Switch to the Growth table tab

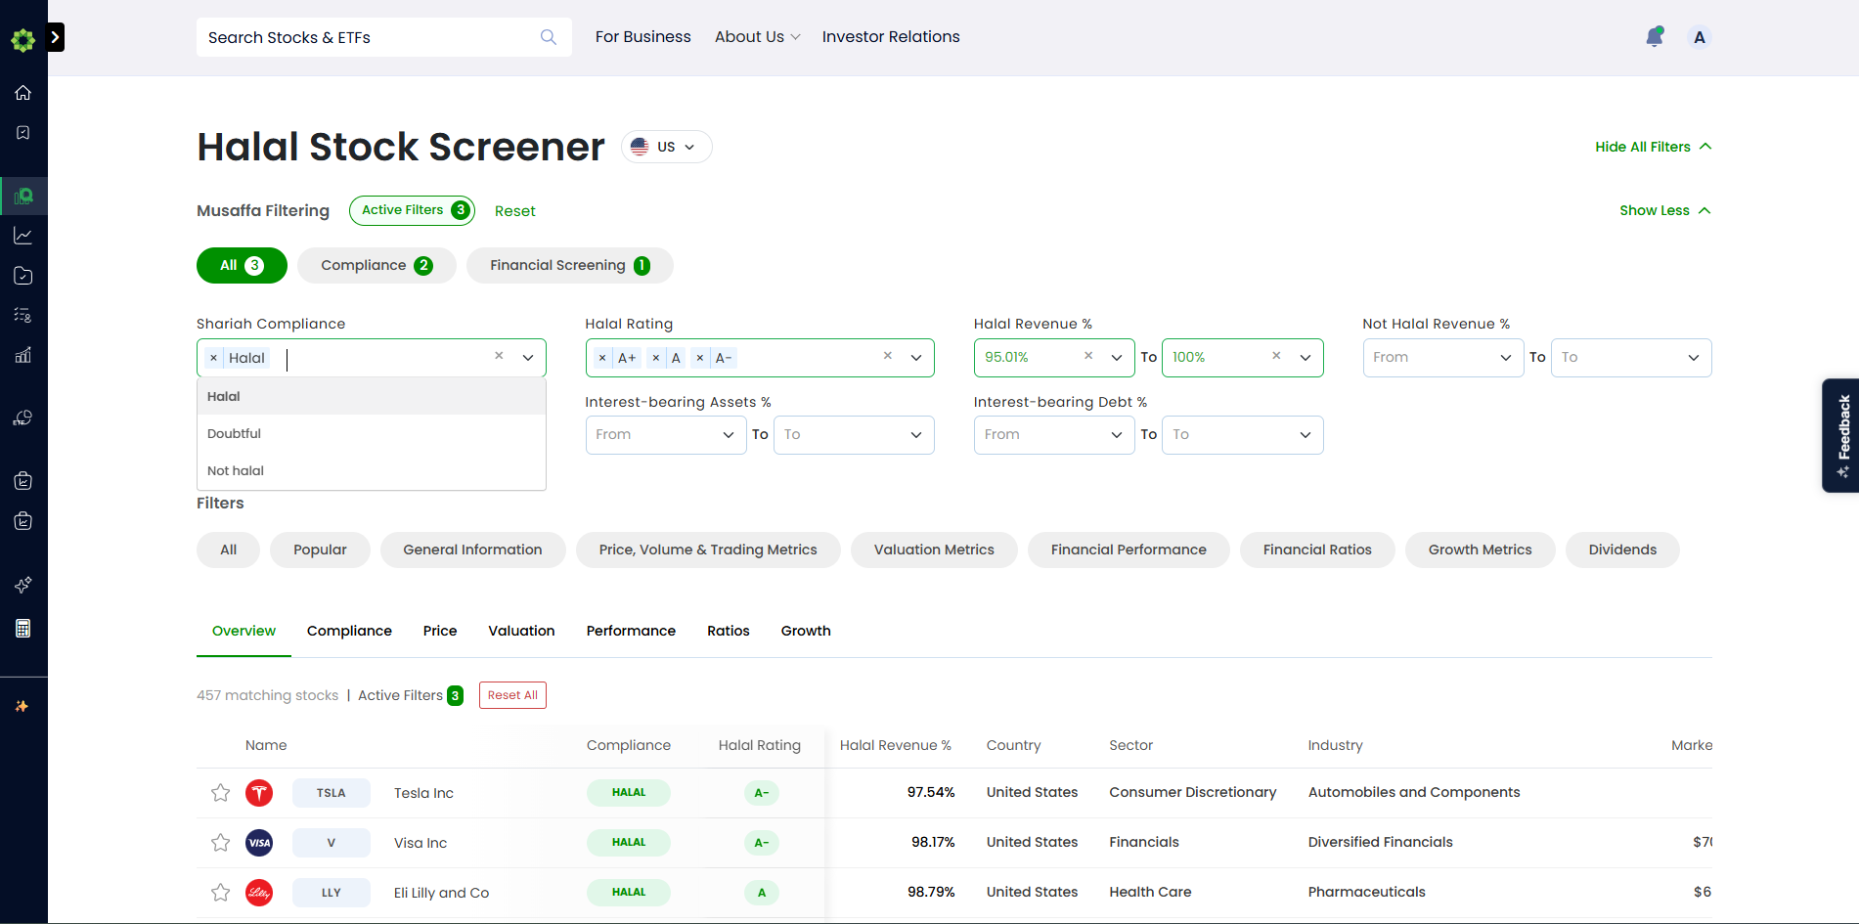(x=806, y=631)
